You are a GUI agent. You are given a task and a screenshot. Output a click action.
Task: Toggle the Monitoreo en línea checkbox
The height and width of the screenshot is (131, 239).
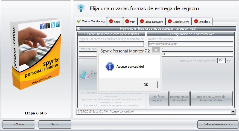tap(79, 29)
